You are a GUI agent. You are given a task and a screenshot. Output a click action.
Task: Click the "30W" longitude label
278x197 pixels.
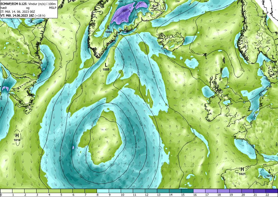[x=150, y=1]
